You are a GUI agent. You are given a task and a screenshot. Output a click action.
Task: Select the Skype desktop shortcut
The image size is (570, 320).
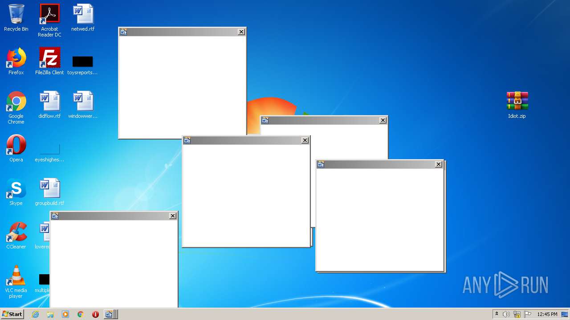(16, 192)
